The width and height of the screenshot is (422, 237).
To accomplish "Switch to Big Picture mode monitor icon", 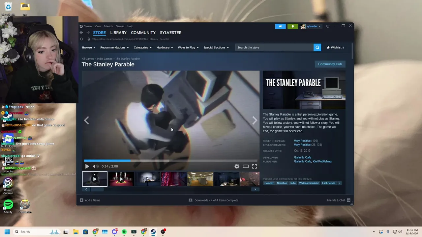I will pos(327,26).
